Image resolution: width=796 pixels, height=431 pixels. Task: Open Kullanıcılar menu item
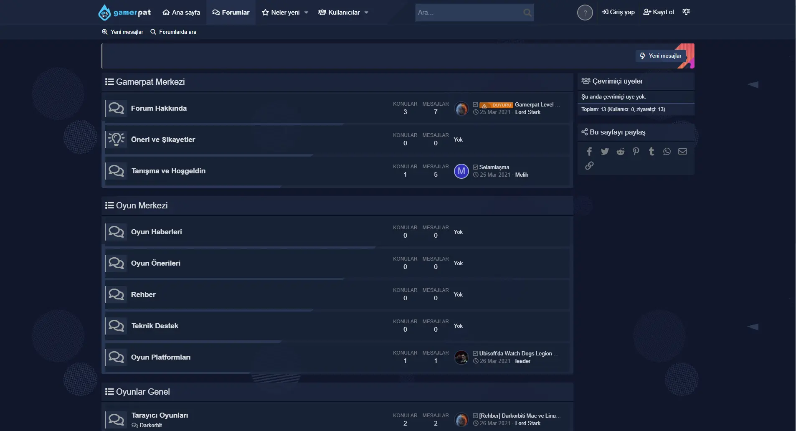tap(339, 13)
